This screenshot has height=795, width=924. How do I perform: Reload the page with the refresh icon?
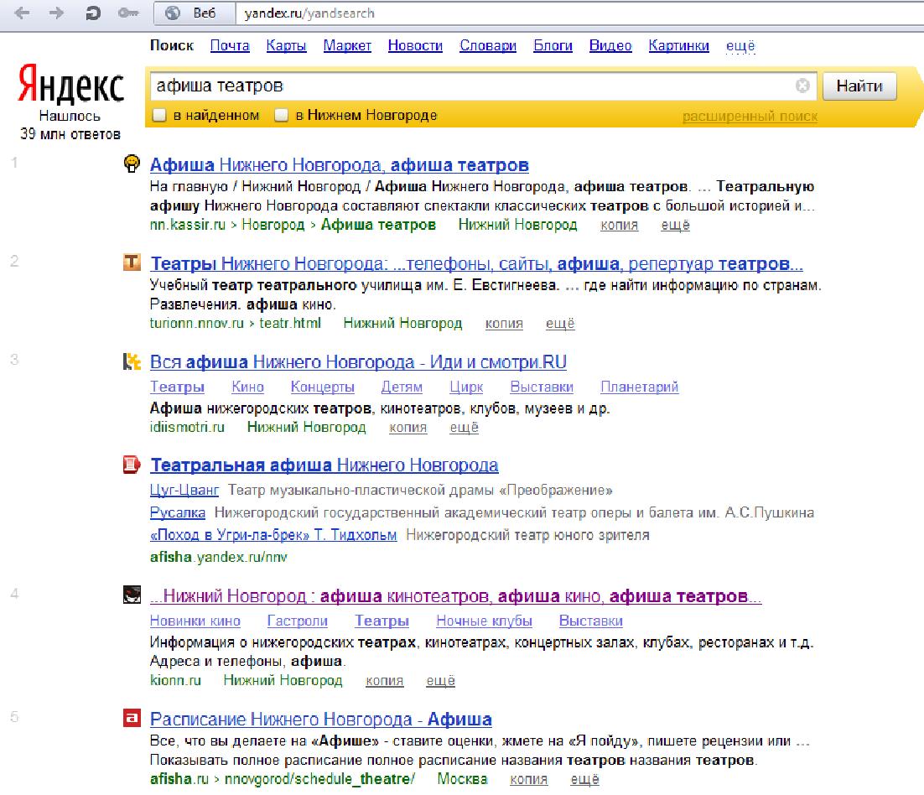pos(94,13)
